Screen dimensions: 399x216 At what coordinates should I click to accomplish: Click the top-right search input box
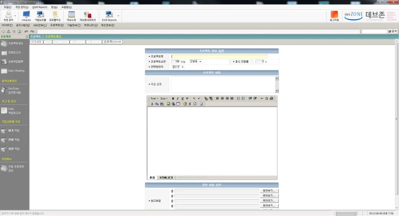(x=374, y=31)
